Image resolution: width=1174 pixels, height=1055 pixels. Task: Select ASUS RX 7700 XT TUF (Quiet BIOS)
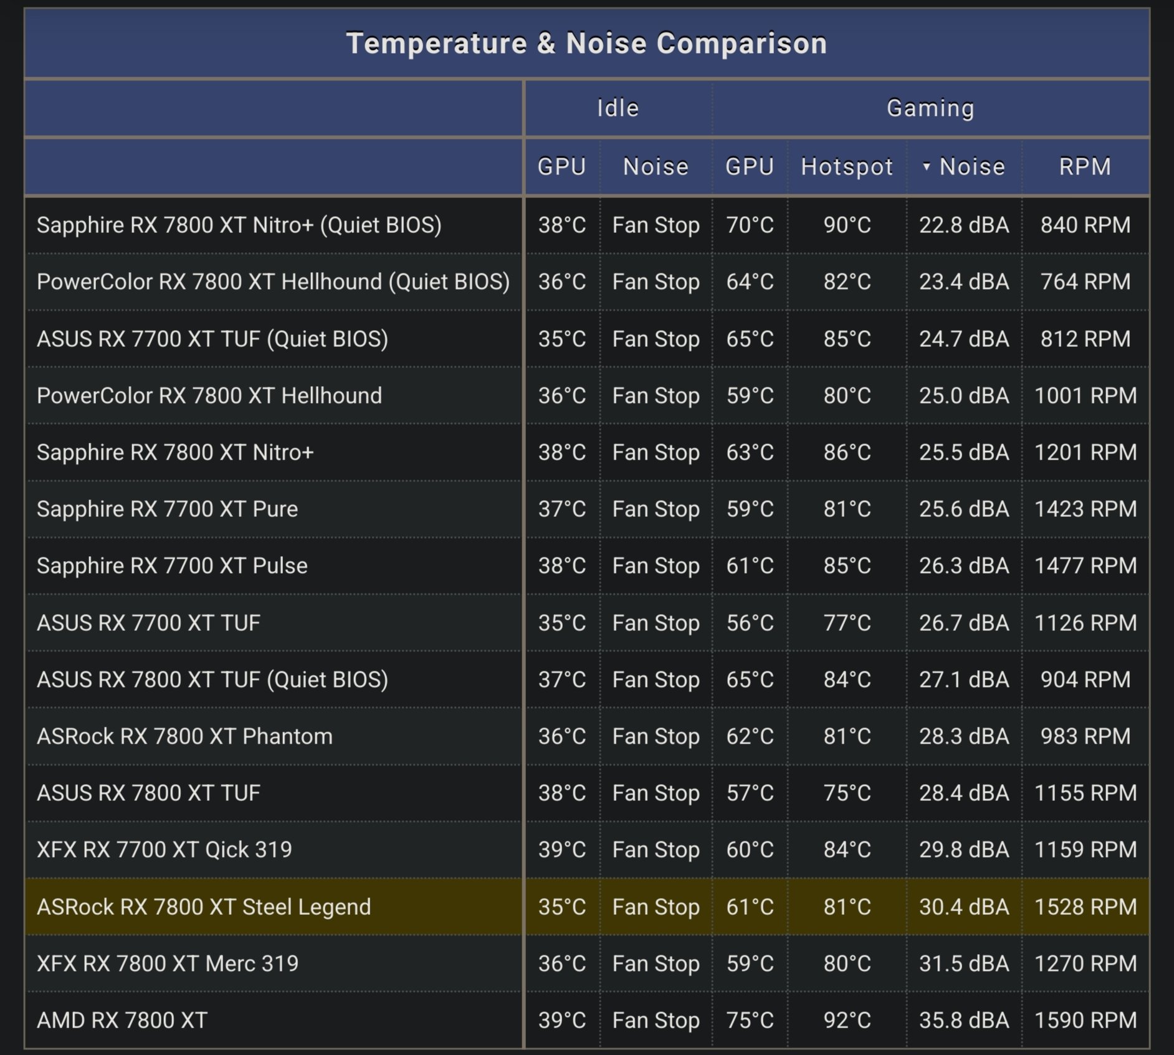[212, 339]
